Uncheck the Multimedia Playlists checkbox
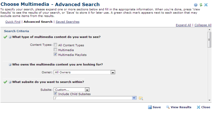 (x=56, y=55)
